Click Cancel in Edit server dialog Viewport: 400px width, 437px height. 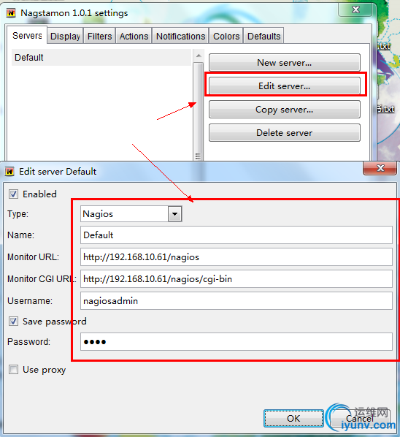360,418
